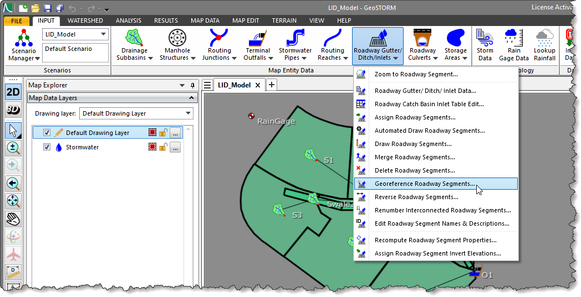Image resolution: width=581 pixels, height=297 pixels.
Task: Activate the Pan hand tool
Action: (13, 219)
